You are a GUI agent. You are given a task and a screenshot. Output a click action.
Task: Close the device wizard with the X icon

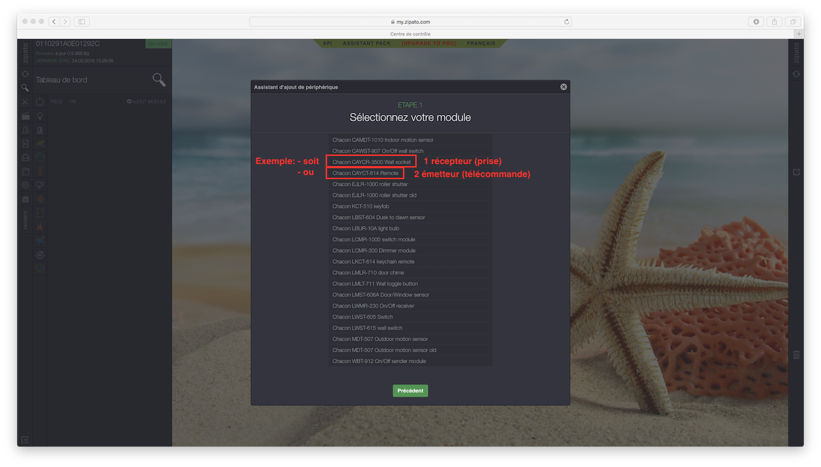pos(564,87)
